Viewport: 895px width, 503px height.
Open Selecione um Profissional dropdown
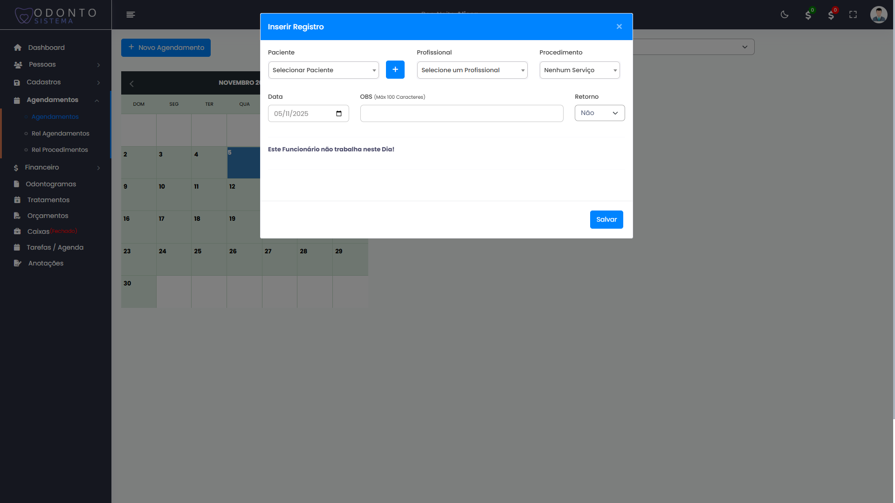click(472, 70)
